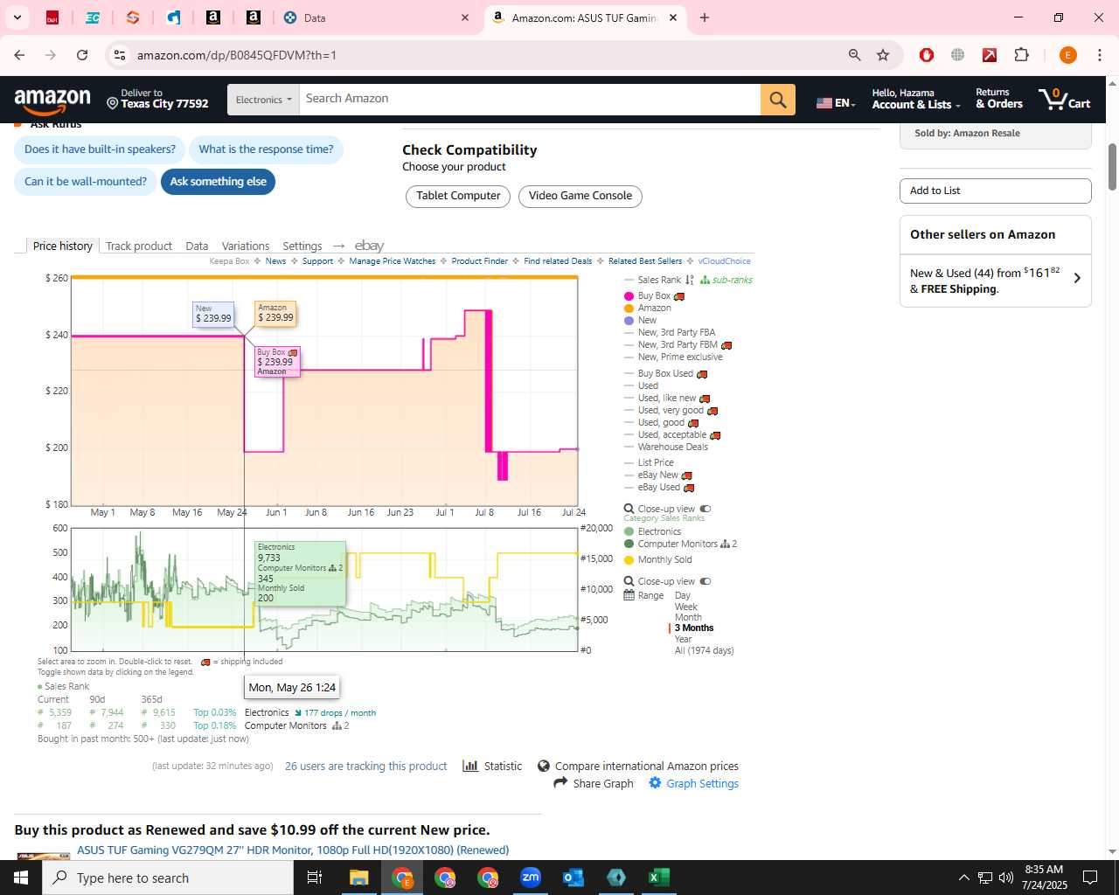The height and width of the screenshot is (895, 1119).
Task: Click the site information icon in the address bar
Action: click(x=120, y=55)
